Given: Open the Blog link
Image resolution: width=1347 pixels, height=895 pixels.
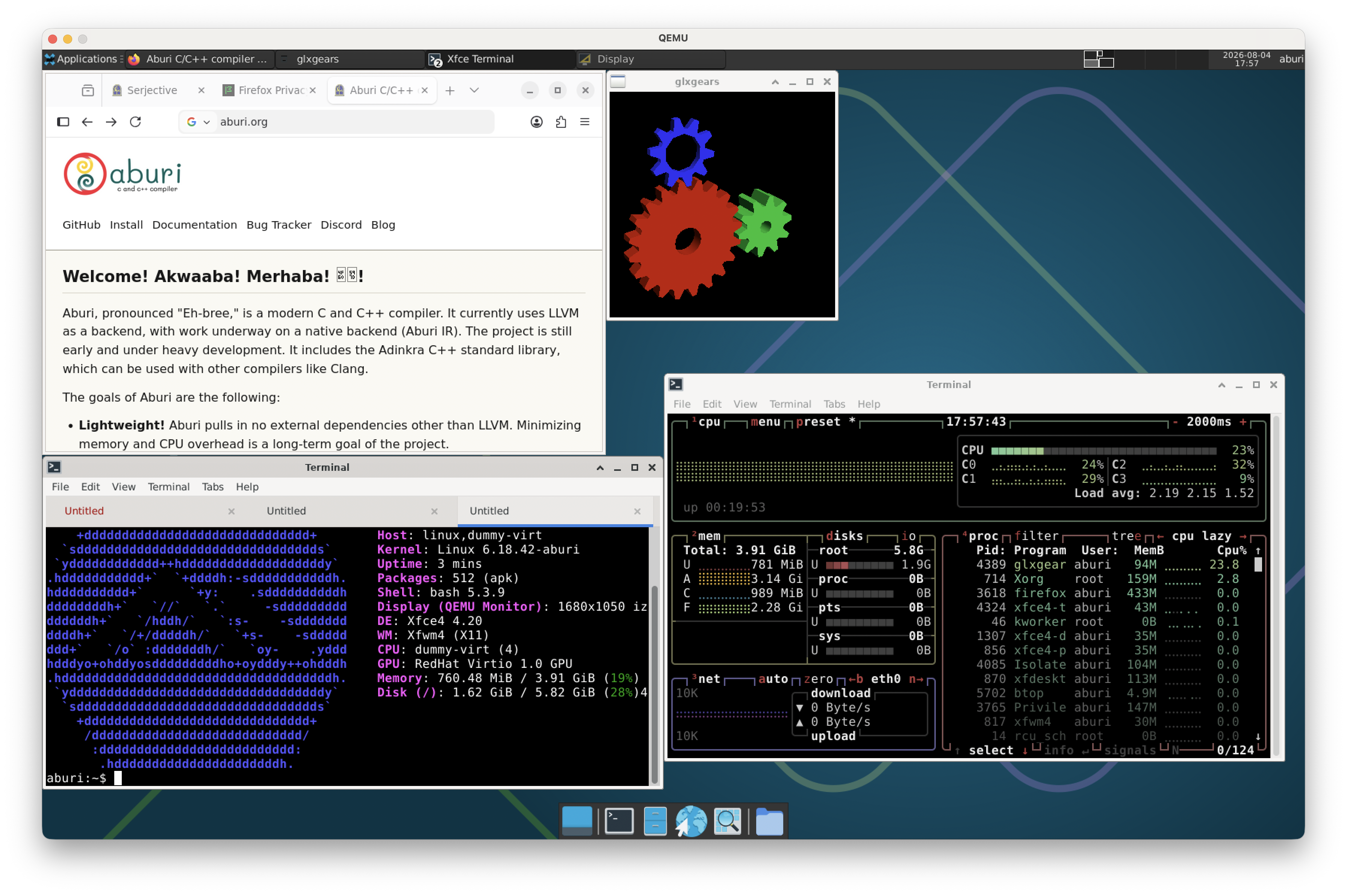Looking at the screenshot, I should pyautogui.click(x=383, y=225).
